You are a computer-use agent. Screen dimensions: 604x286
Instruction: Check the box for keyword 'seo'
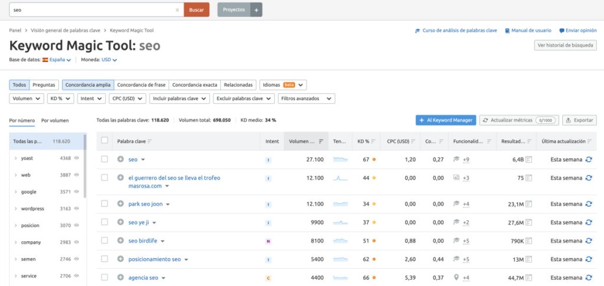tap(104, 159)
